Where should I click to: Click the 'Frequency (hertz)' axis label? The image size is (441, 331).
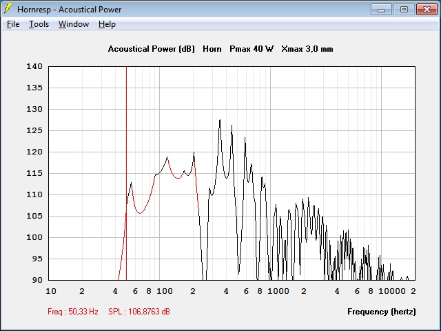pos(382,312)
